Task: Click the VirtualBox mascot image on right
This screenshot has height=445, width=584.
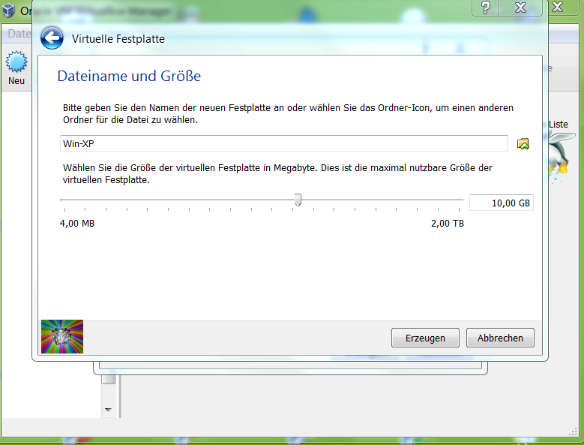Action: coord(561,155)
